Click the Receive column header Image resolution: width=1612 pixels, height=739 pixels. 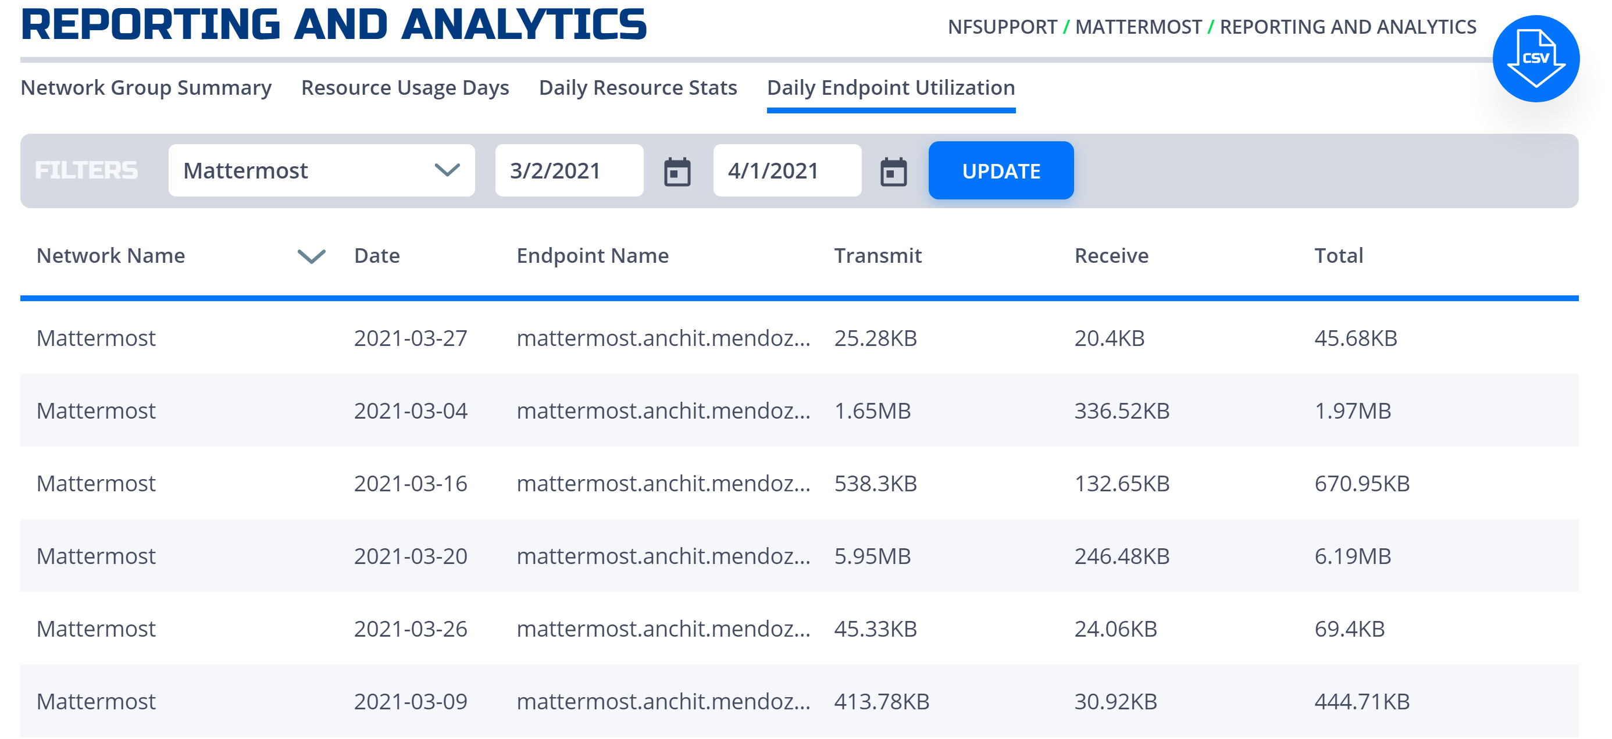tap(1111, 256)
